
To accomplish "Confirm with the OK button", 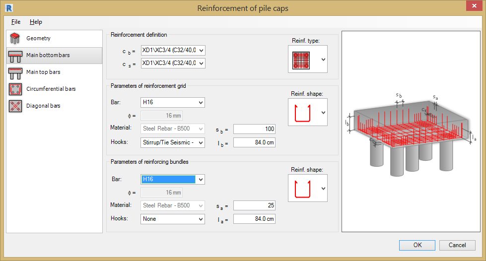I will click(417, 245).
